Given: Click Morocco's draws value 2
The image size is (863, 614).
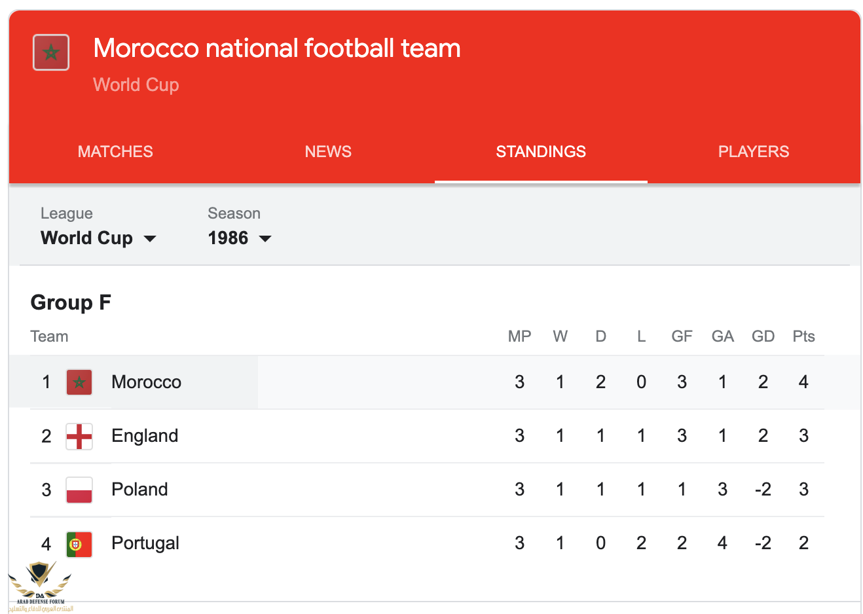Looking at the screenshot, I should pos(600,382).
